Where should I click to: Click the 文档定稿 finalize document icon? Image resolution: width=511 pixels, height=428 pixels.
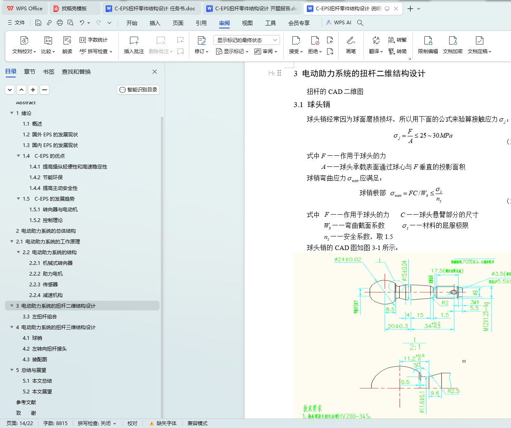click(x=479, y=41)
